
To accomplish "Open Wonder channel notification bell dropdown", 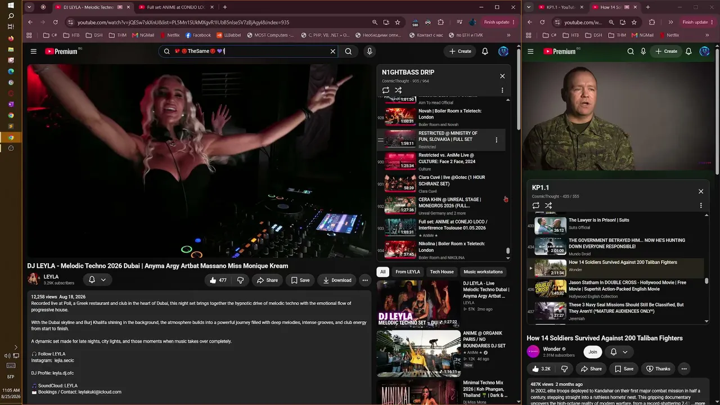I will point(618,352).
